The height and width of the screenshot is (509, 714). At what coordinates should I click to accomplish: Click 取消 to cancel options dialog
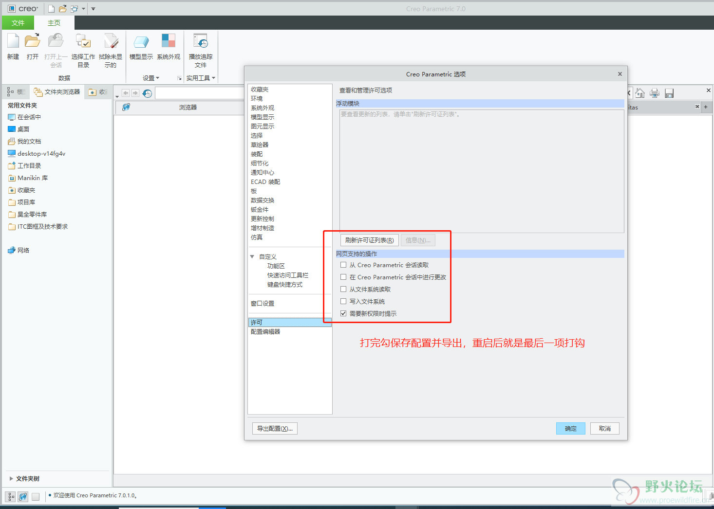coord(605,428)
